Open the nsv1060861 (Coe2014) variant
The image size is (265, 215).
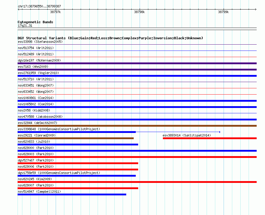pos(36,98)
